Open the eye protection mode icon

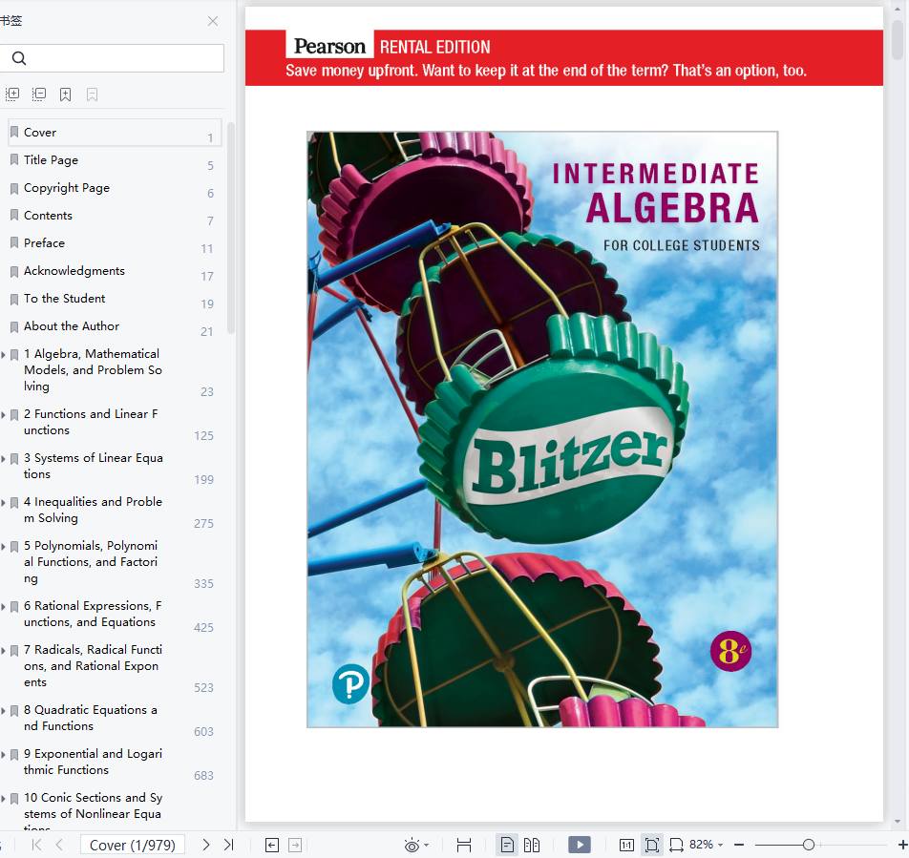click(x=412, y=846)
